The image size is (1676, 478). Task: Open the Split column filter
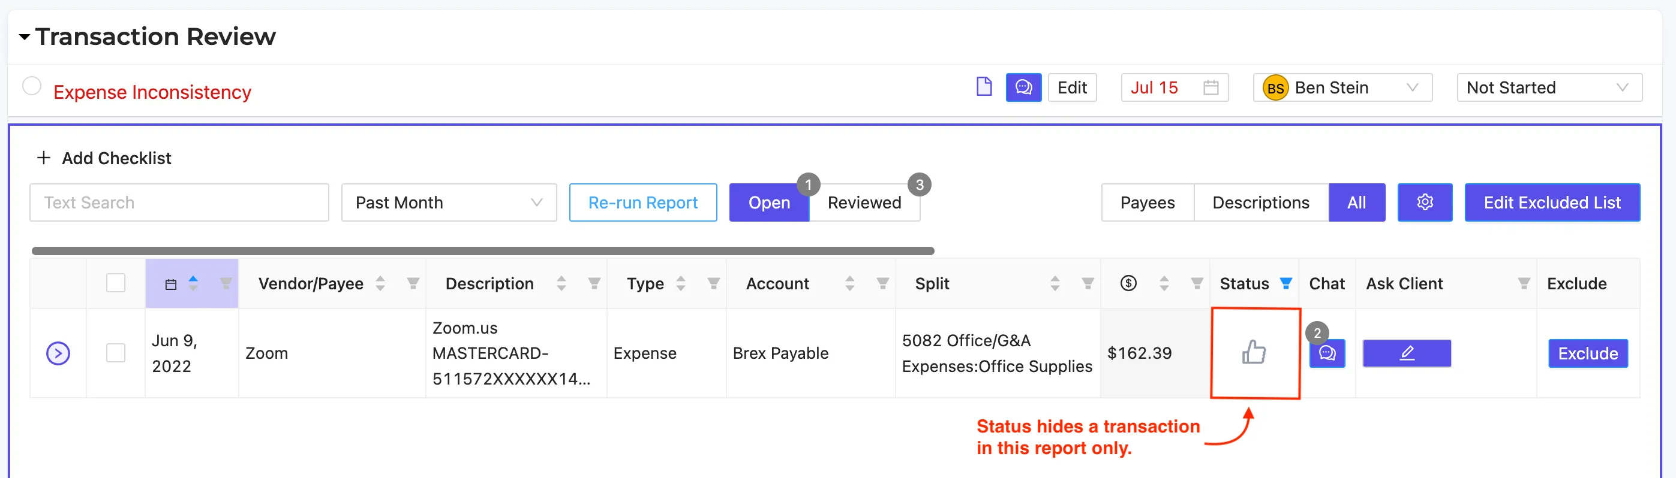[1088, 283]
